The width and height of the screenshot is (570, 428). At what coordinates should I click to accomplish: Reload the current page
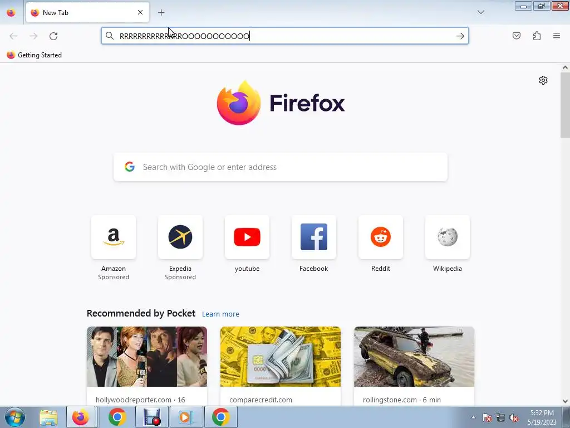point(53,36)
